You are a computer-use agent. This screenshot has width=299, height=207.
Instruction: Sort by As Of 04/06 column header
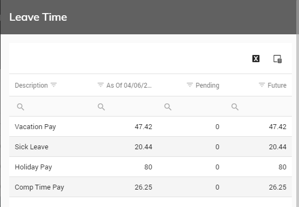pyautogui.click(x=129, y=86)
